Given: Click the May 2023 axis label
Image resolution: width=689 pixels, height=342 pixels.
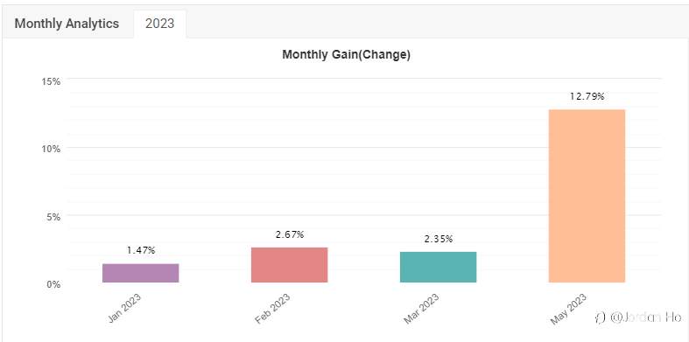Looking at the screenshot, I should click(x=568, y=309).
